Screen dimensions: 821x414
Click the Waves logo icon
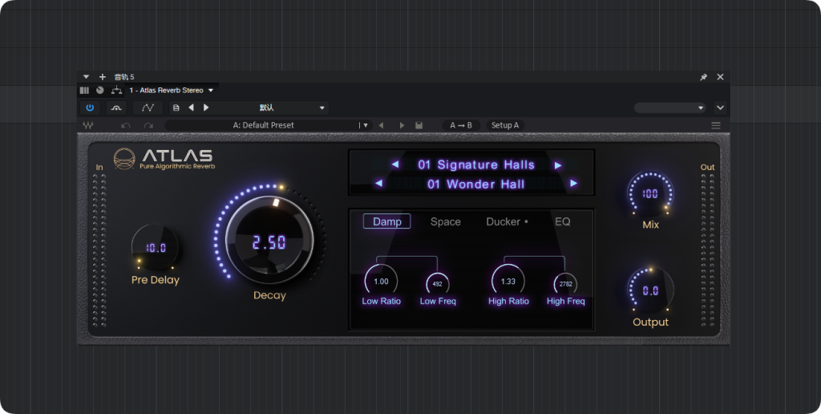coord(87,125)
